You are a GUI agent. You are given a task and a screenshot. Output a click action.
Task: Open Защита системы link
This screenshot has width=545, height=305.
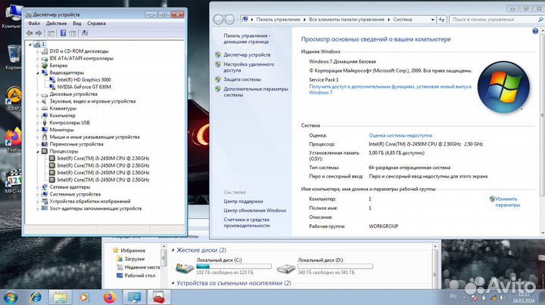coord(242,79)
